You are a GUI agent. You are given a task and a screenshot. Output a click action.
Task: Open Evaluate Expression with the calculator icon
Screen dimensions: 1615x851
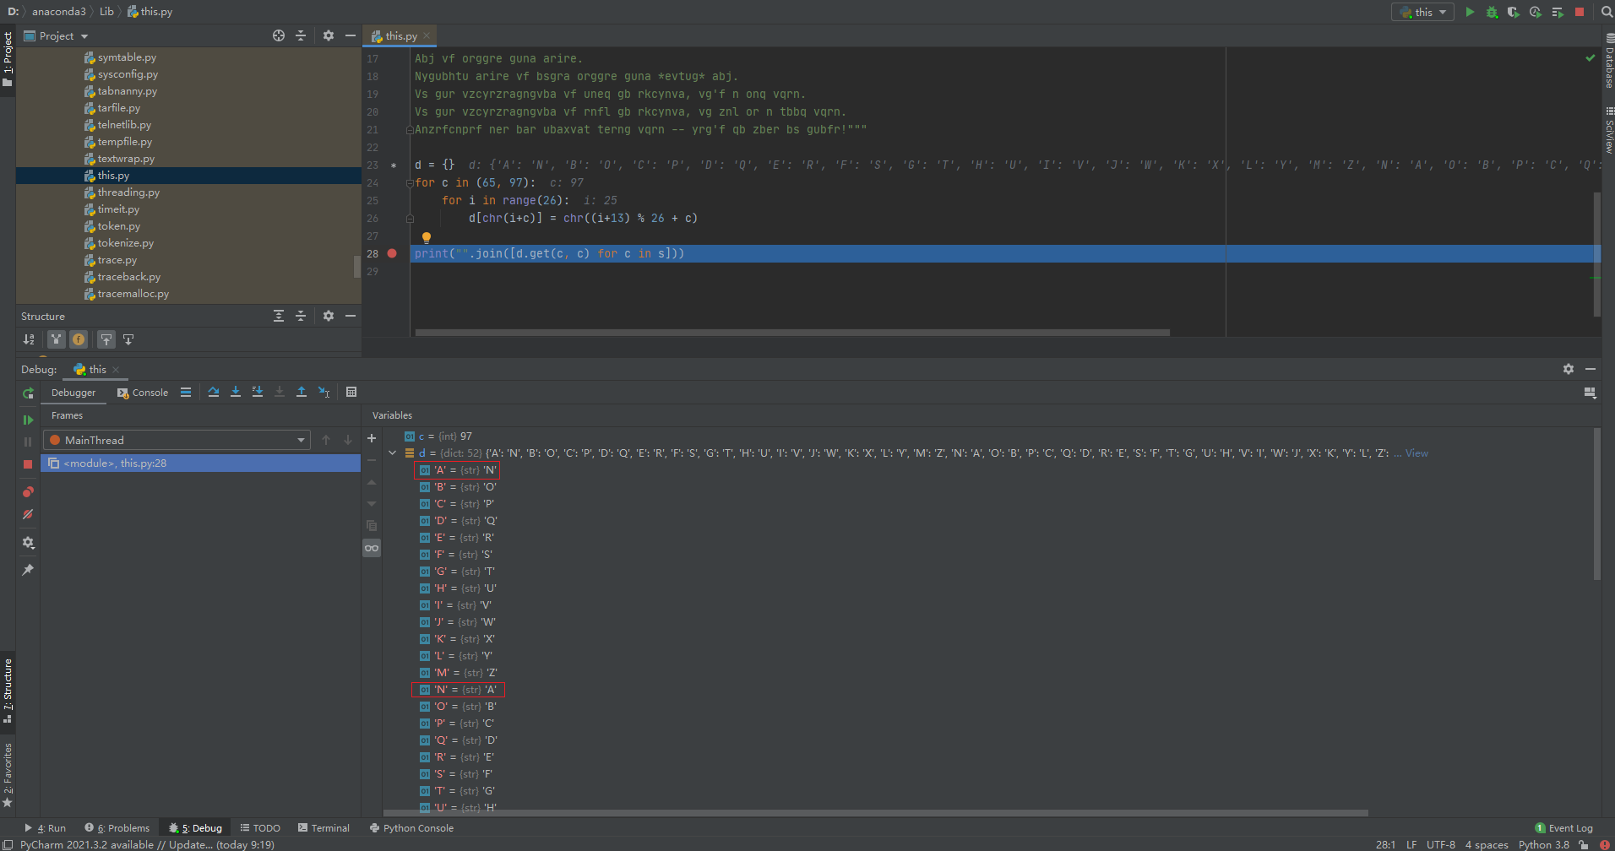coord(351,392)
